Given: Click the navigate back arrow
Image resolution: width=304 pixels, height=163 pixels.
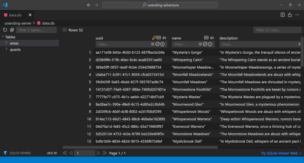Looking at the screenshot, I should coord(89,5).
